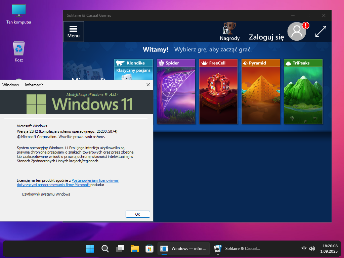
Task: Launch the FreeCell game tile
Action: [218, 91]
